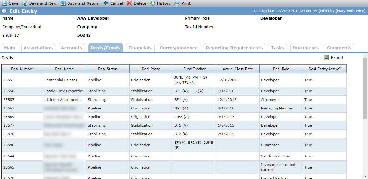
Task: Click the Save and New icon
Action: (25, 3)
